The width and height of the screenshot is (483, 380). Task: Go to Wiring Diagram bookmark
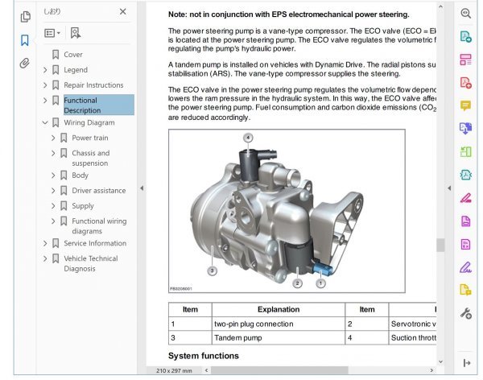(89, 122)
